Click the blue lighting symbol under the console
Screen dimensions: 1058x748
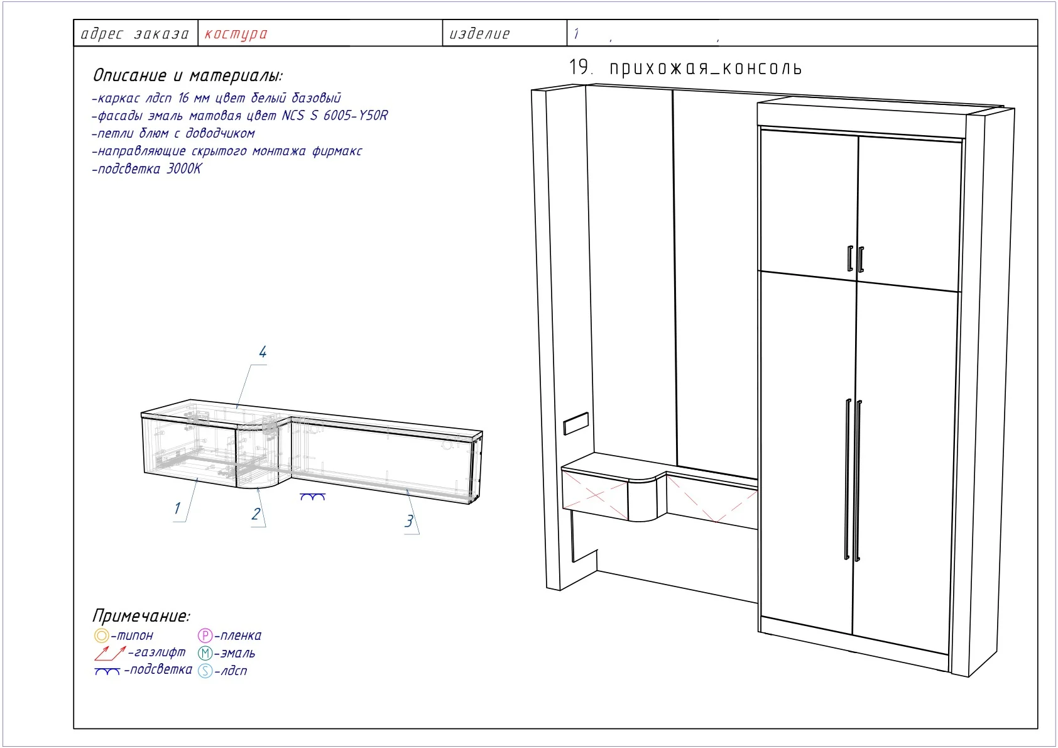pyautogui.click(x=312, y=497)
